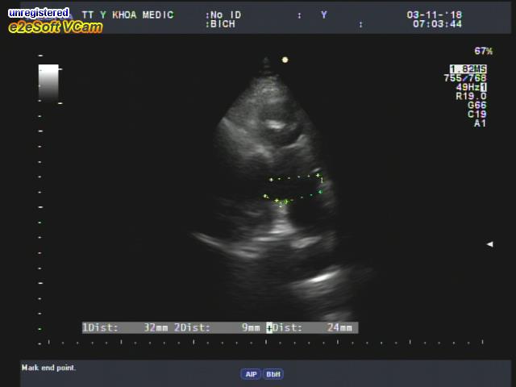Image resolution: width=516 pixels, height=387 pixels.
Task: Click the G66 gain value
Action: [x=476, y=105]
